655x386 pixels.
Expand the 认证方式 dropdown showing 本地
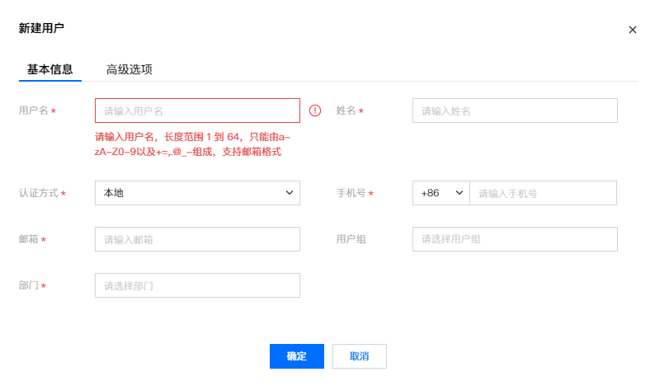pyautogui.click(x=197, y=193)
